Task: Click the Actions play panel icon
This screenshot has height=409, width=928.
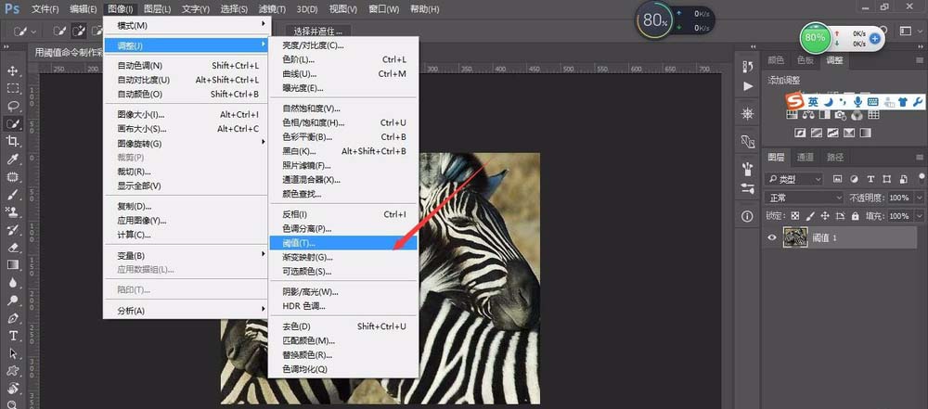Action: pyautogui.click(x=748, y=86)
